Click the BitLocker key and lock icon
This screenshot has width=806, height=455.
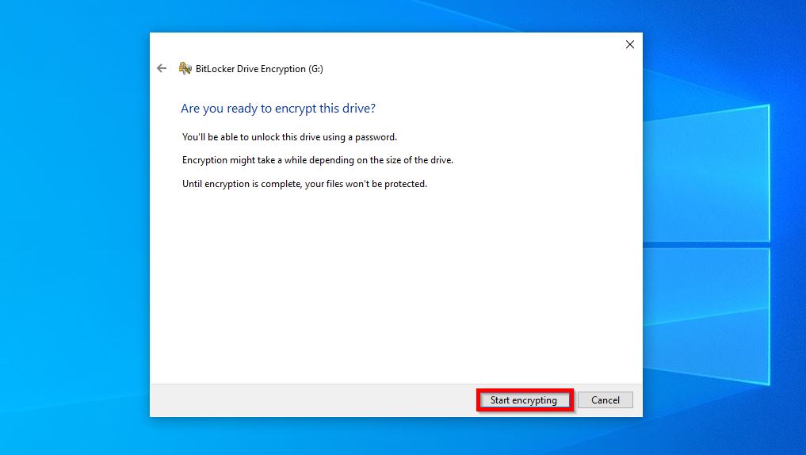click(185, 68)
